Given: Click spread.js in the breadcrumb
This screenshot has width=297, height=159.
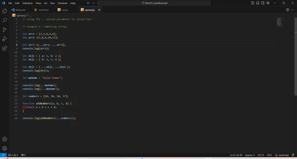Looking at the screenshot, I should 21,16.
